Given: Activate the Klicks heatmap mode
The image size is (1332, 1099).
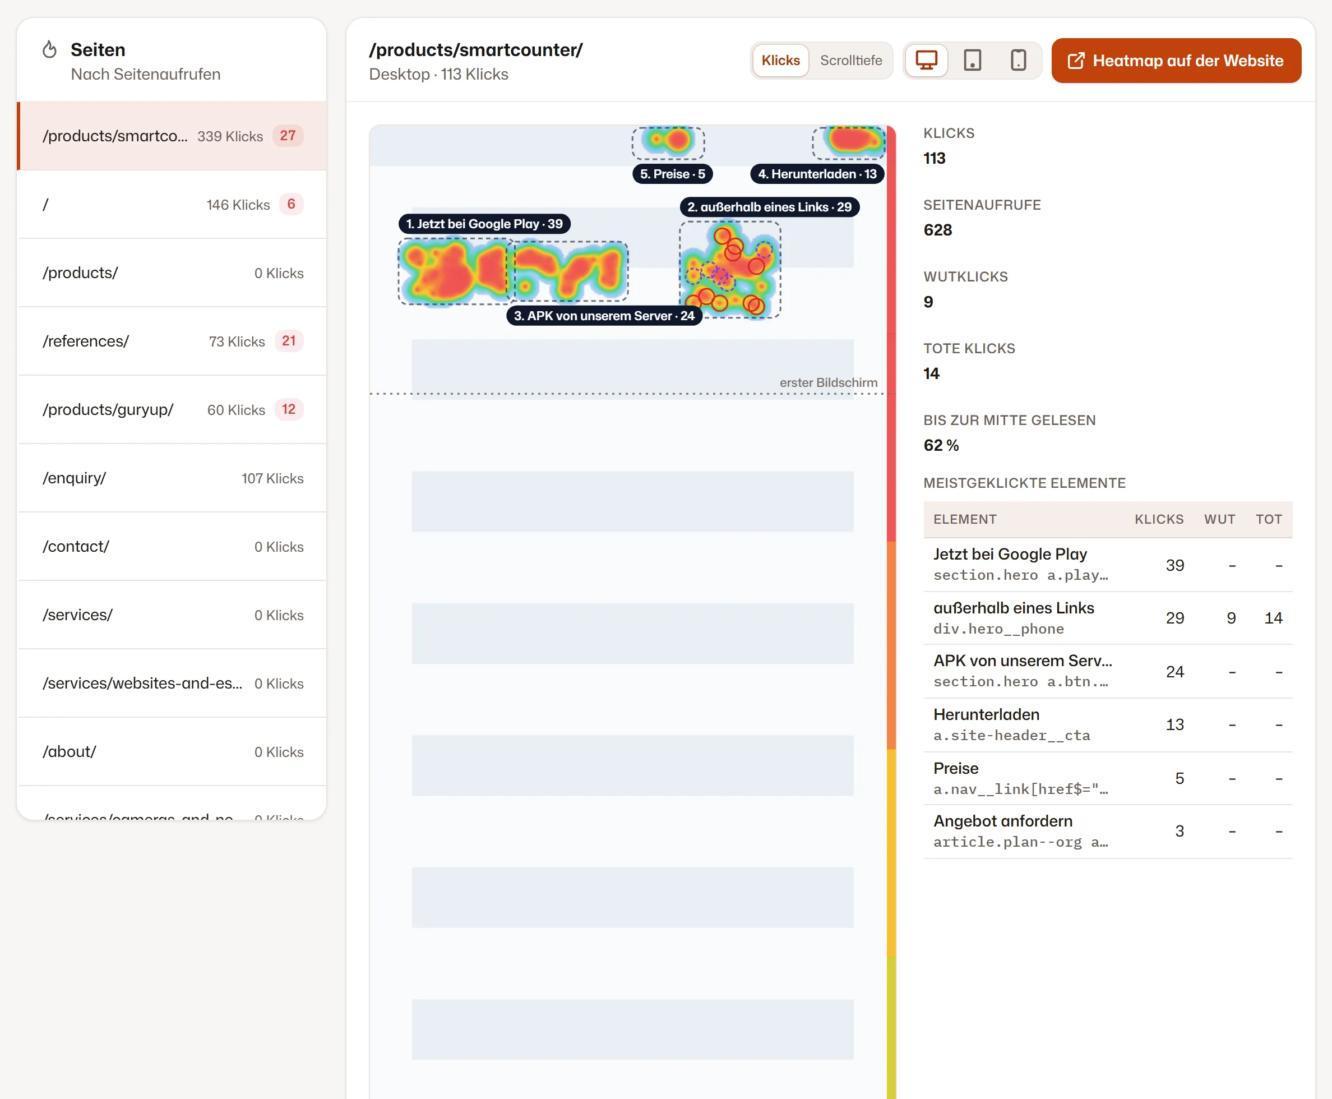Looking at the screenshot, I should point(780,61).
